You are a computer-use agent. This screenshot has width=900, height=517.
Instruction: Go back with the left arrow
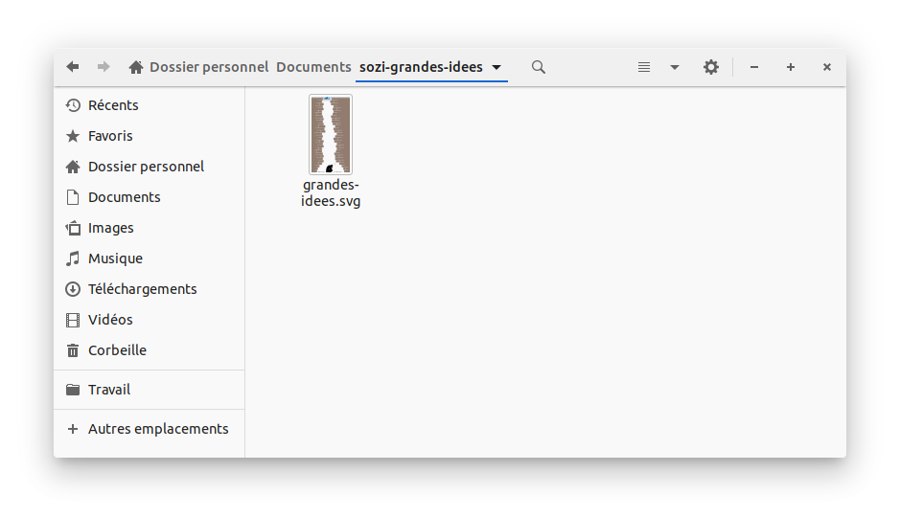point(72,67)
